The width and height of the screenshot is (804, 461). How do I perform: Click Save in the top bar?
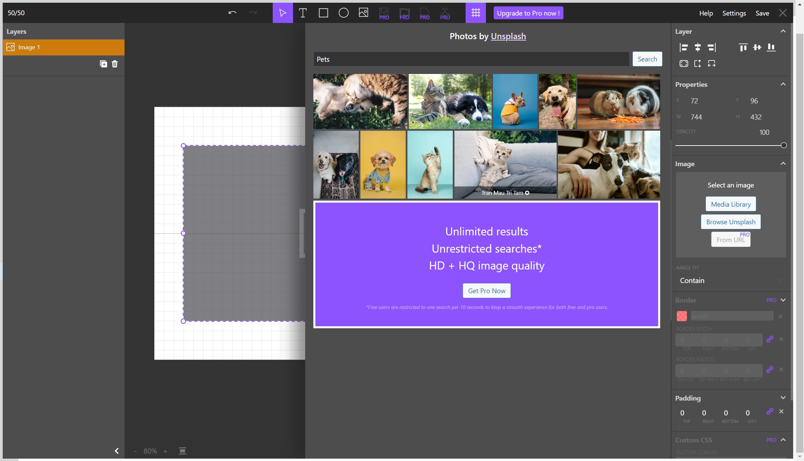762,13
